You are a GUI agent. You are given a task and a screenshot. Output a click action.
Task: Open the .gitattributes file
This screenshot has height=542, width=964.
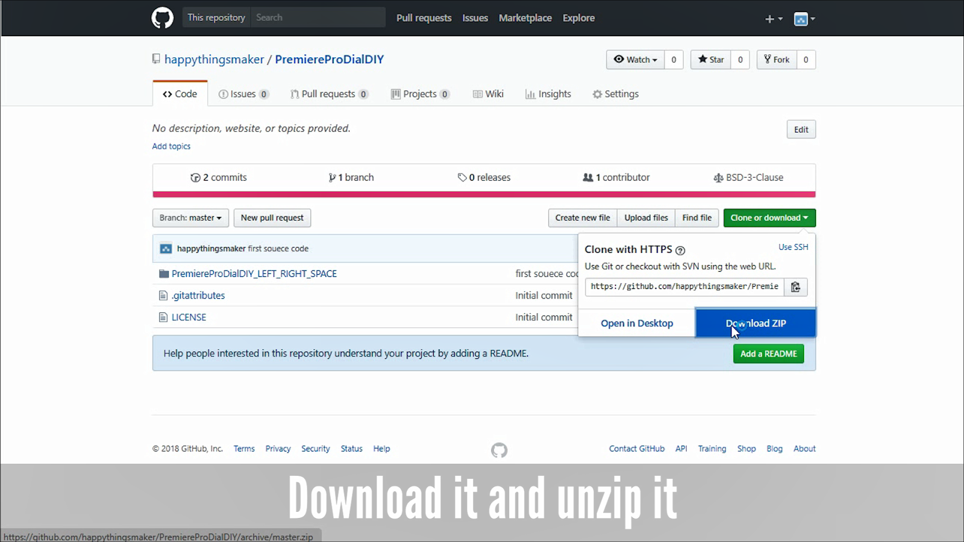[198, 296]
